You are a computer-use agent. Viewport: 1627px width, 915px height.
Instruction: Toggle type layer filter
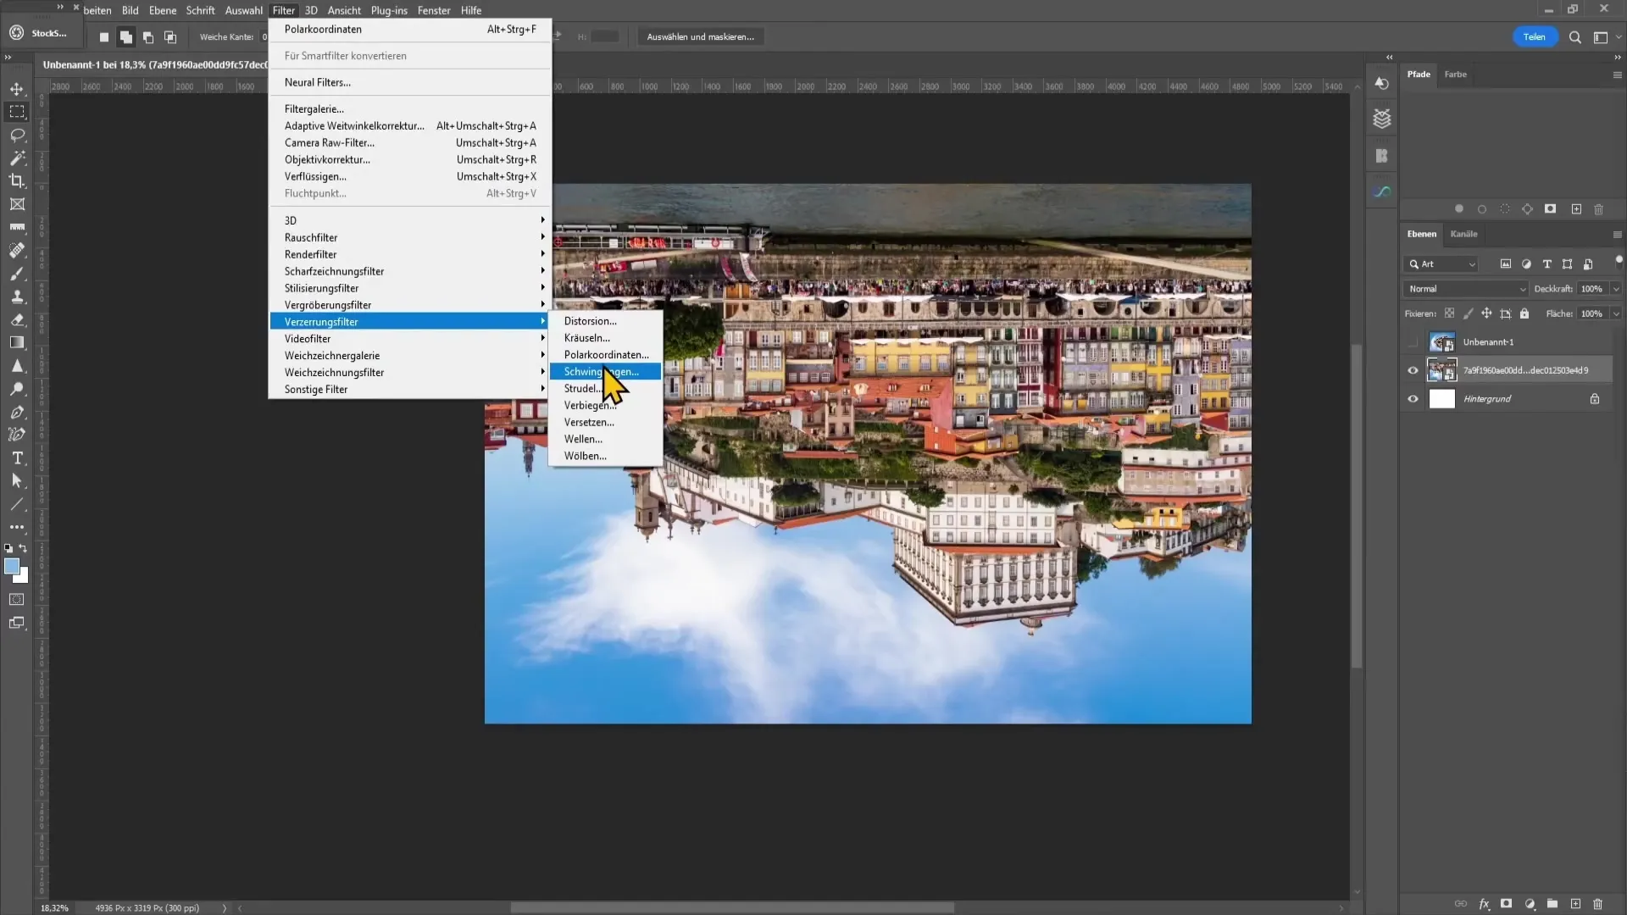coord(1547,264)
